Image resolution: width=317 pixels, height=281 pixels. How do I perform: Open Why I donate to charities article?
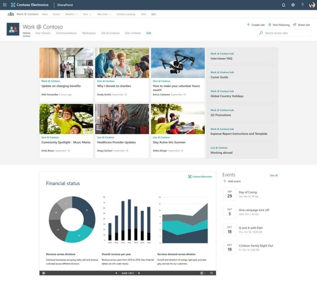click(114, 86)
